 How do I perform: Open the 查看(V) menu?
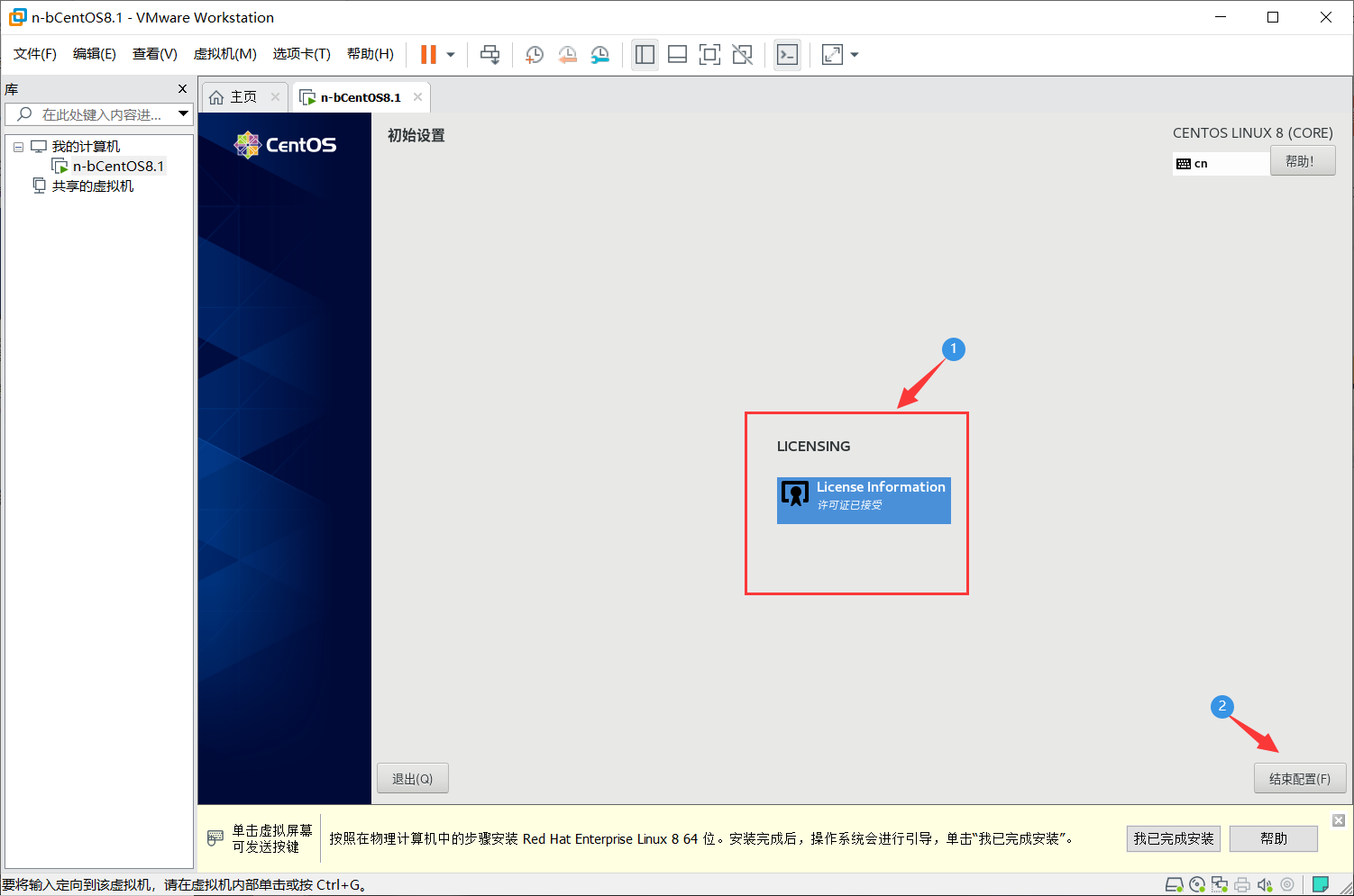pos(155,54)
